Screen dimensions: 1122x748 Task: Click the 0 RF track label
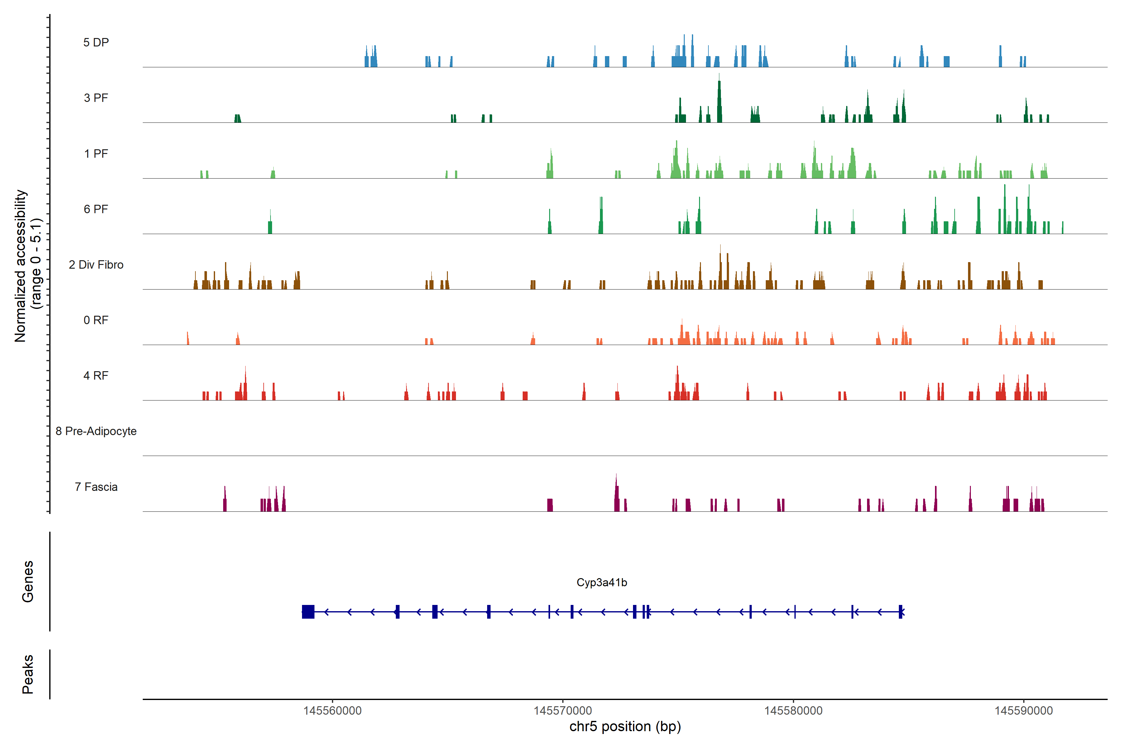(96, 320)
